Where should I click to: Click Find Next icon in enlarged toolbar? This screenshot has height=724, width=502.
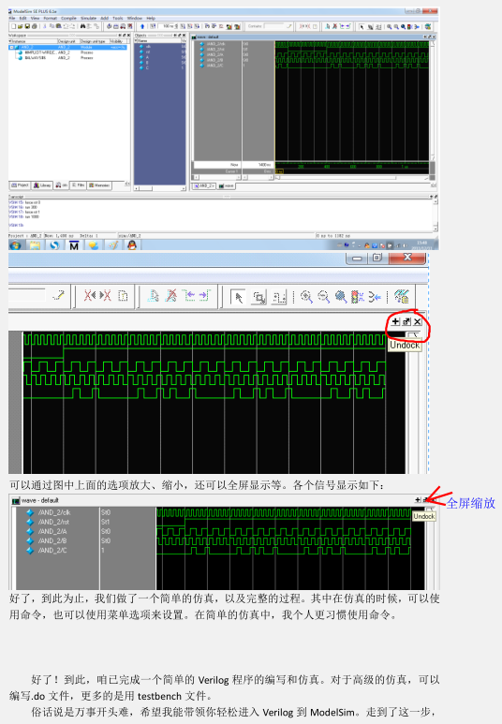[x=105, y=296]
